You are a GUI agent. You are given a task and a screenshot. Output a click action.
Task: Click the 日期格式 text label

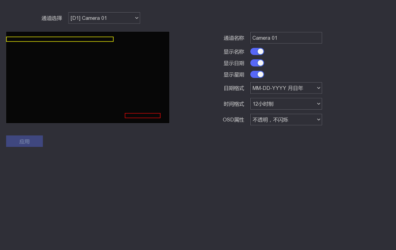[234, 88]
